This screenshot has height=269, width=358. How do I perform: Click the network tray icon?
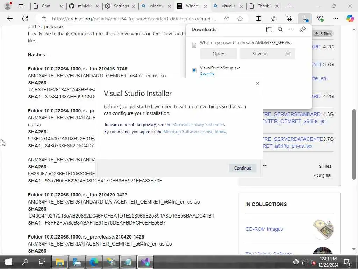(x=305, y=262)
